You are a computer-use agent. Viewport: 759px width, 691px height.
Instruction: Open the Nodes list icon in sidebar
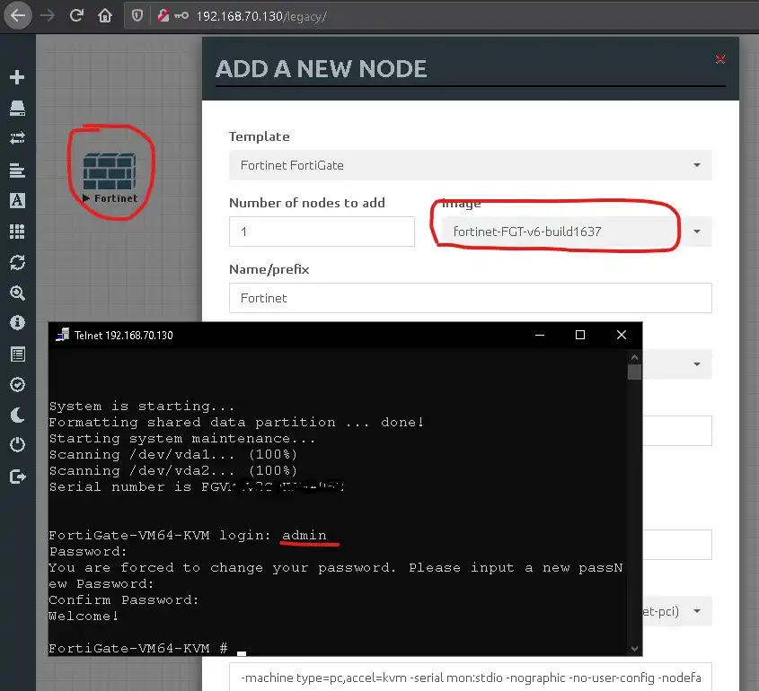(17, 108)
